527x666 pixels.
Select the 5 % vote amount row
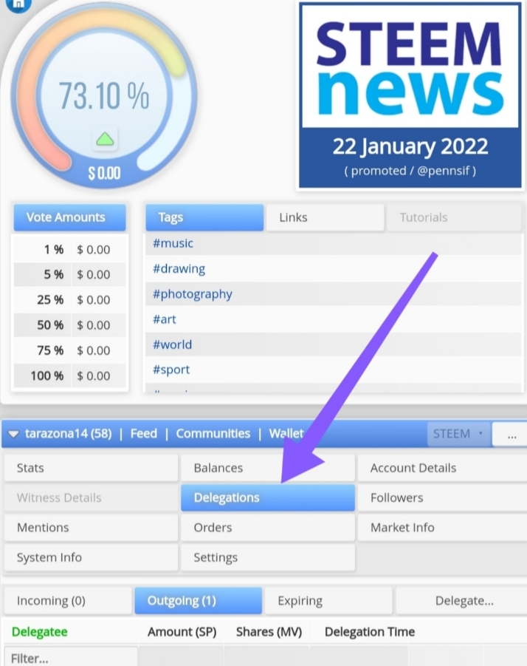pos(70,275)
